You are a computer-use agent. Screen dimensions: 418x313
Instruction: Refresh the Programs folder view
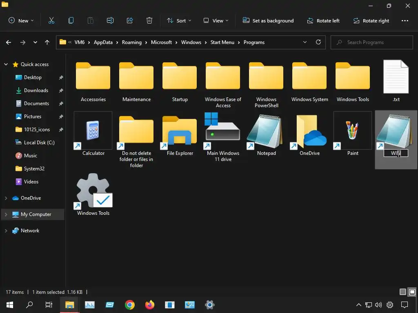[x=318, y=42]
